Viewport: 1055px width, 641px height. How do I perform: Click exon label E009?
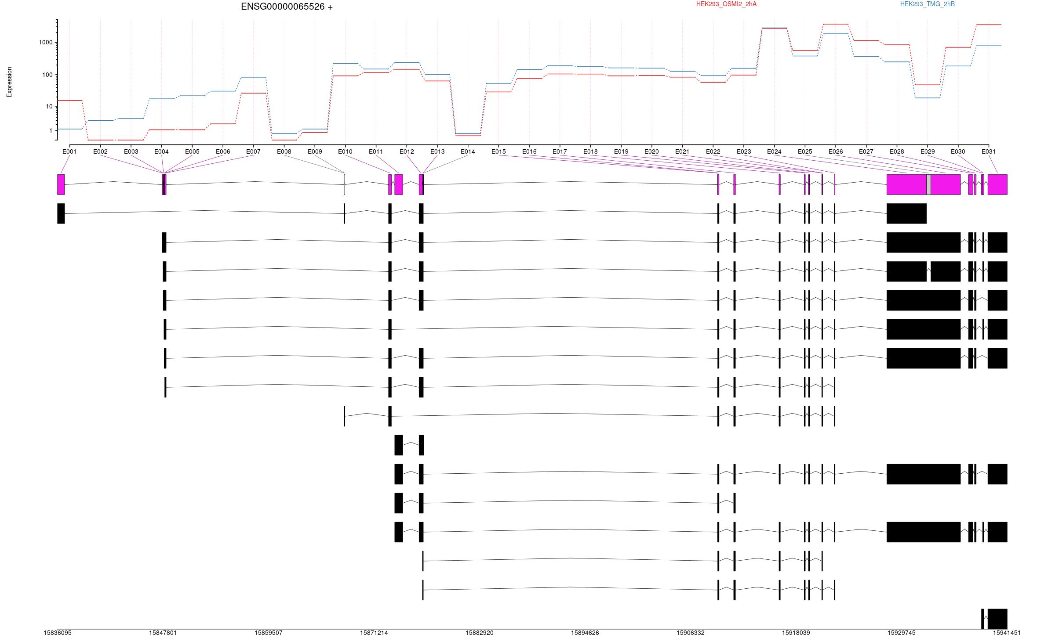(315, 151)
